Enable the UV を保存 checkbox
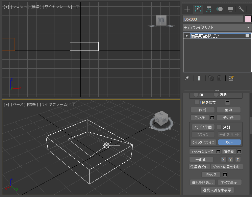 pyautogui.click(x=197, y=102)
